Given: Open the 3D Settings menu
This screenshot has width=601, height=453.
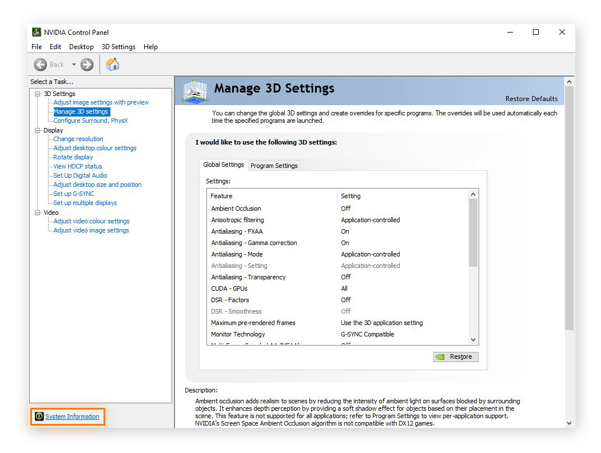Looking at the screenshot, I should pos(118,46).
